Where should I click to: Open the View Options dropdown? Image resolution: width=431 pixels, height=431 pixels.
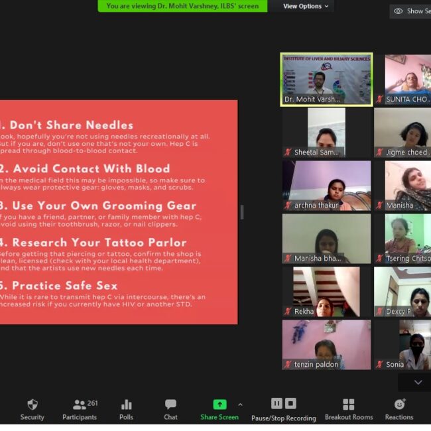click(306, 6)
